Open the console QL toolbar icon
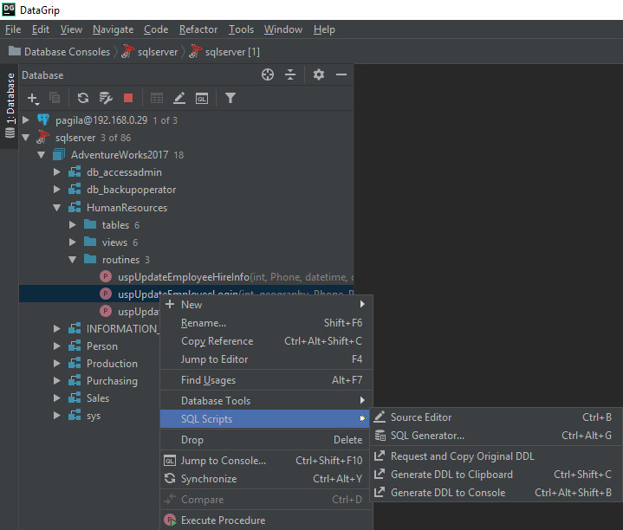 (202, 99)
